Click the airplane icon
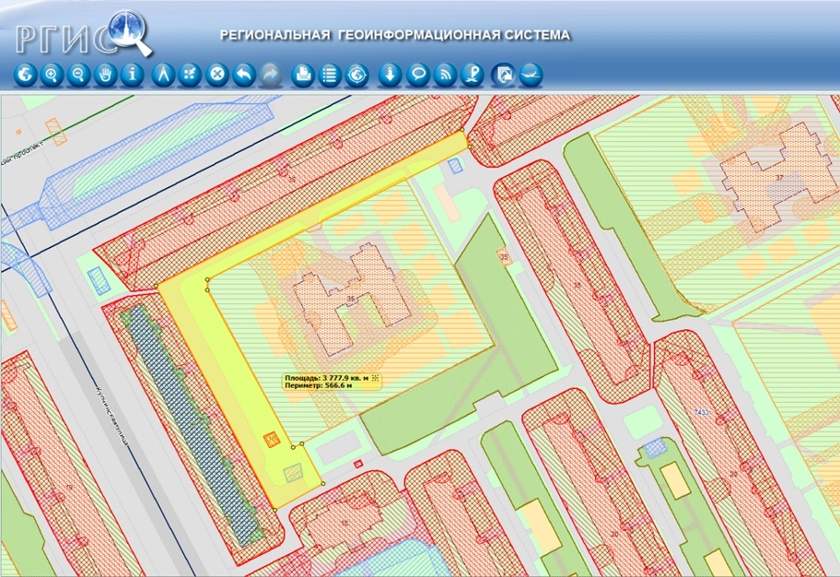This screenshot has height=577, width=840. click(531, 75)
